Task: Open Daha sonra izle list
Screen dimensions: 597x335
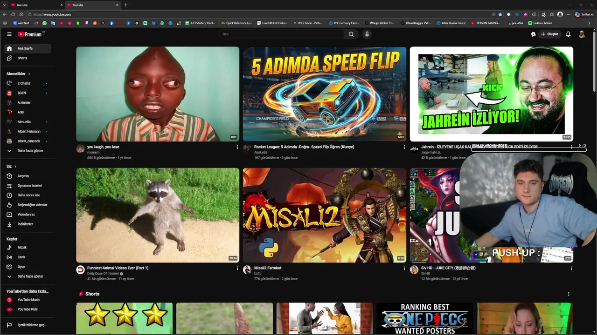Action: click(28, 195)
